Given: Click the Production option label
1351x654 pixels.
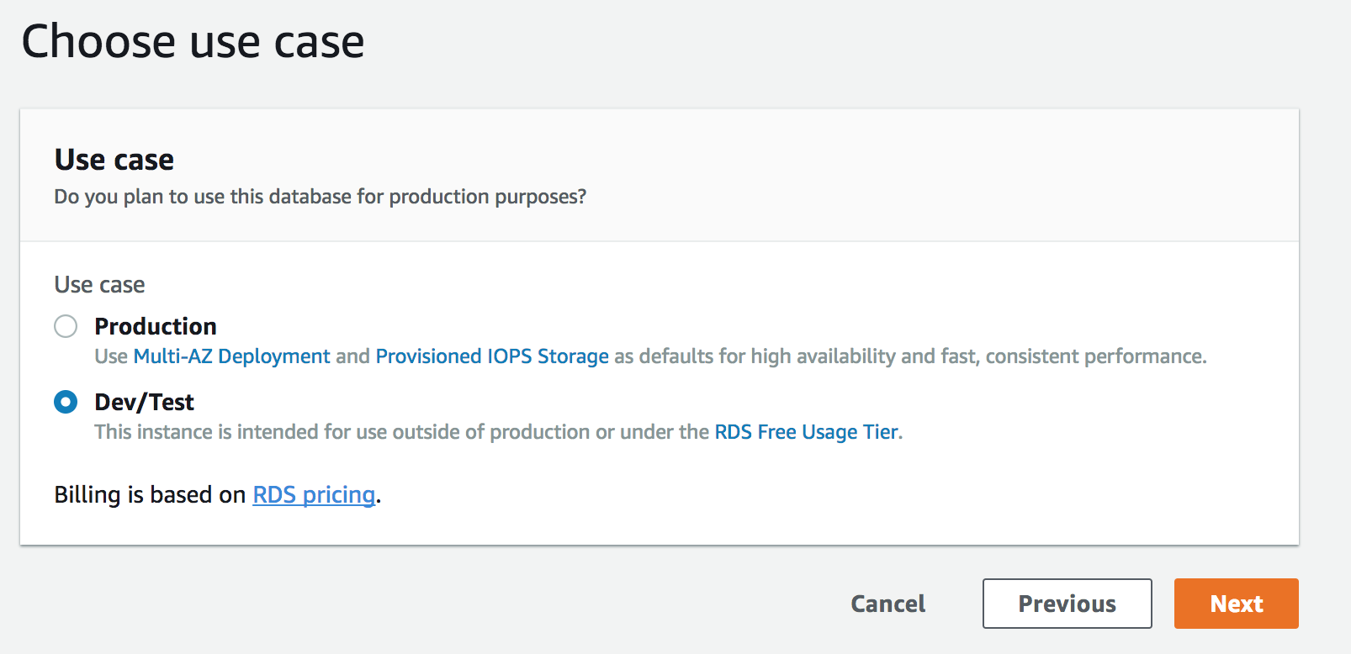Looking at the screenshot, I should tap(156, 326).
